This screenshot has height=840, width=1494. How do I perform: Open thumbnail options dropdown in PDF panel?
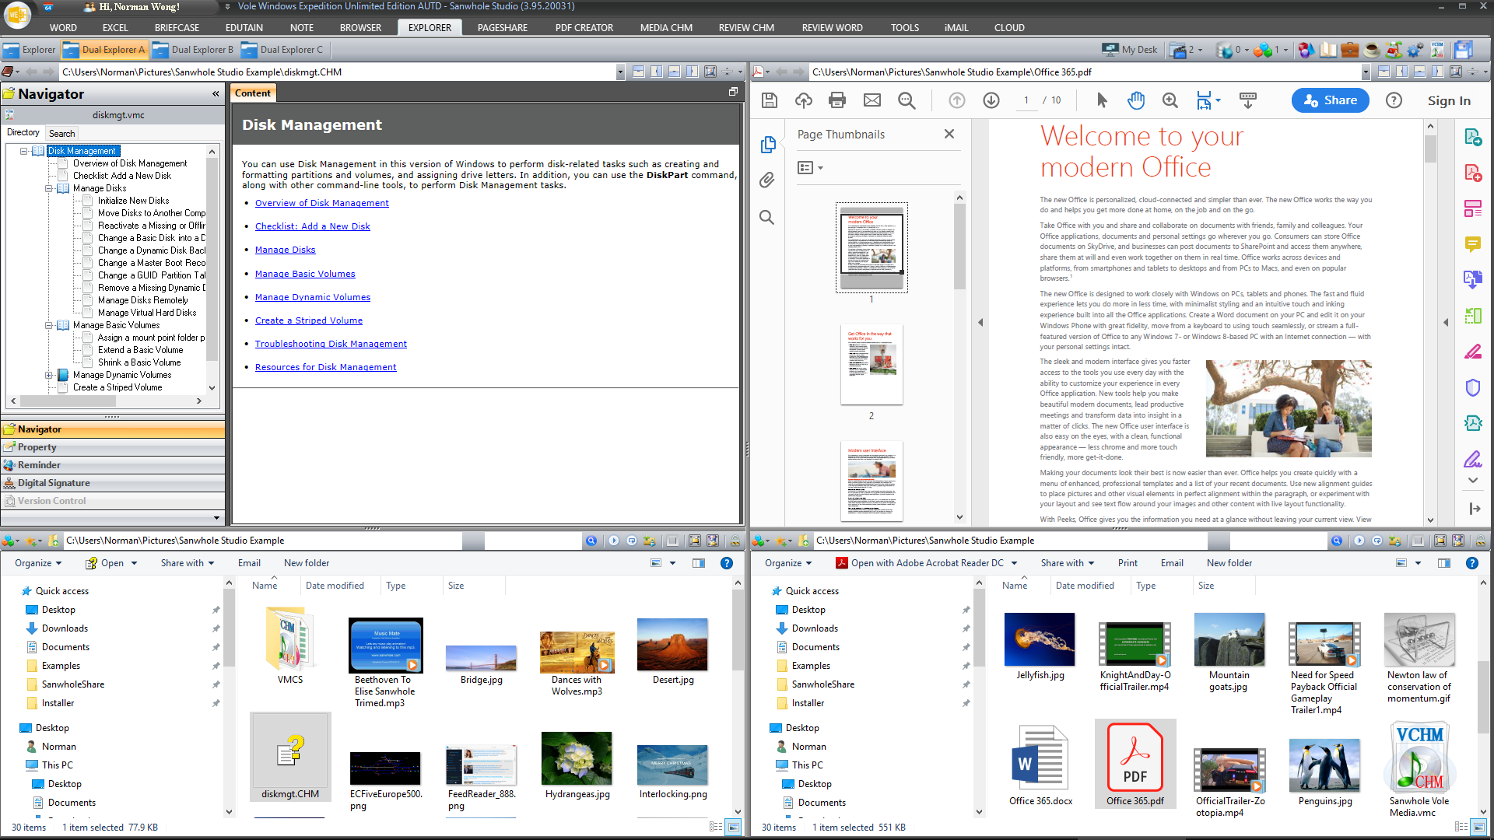click(x=810, y=167)
